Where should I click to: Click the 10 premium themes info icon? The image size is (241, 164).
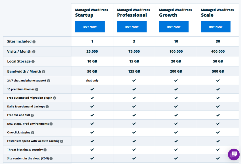pos(37,89)
